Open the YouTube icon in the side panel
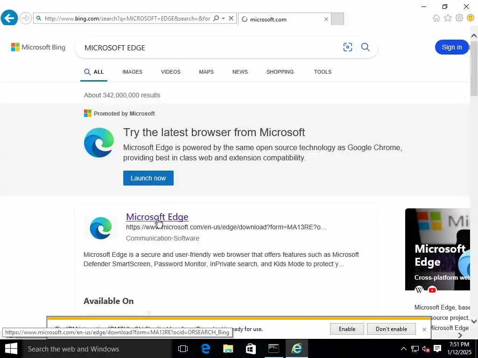Image resolution: width=478 pixels, height=358 pixels. (x=432, y=290)
